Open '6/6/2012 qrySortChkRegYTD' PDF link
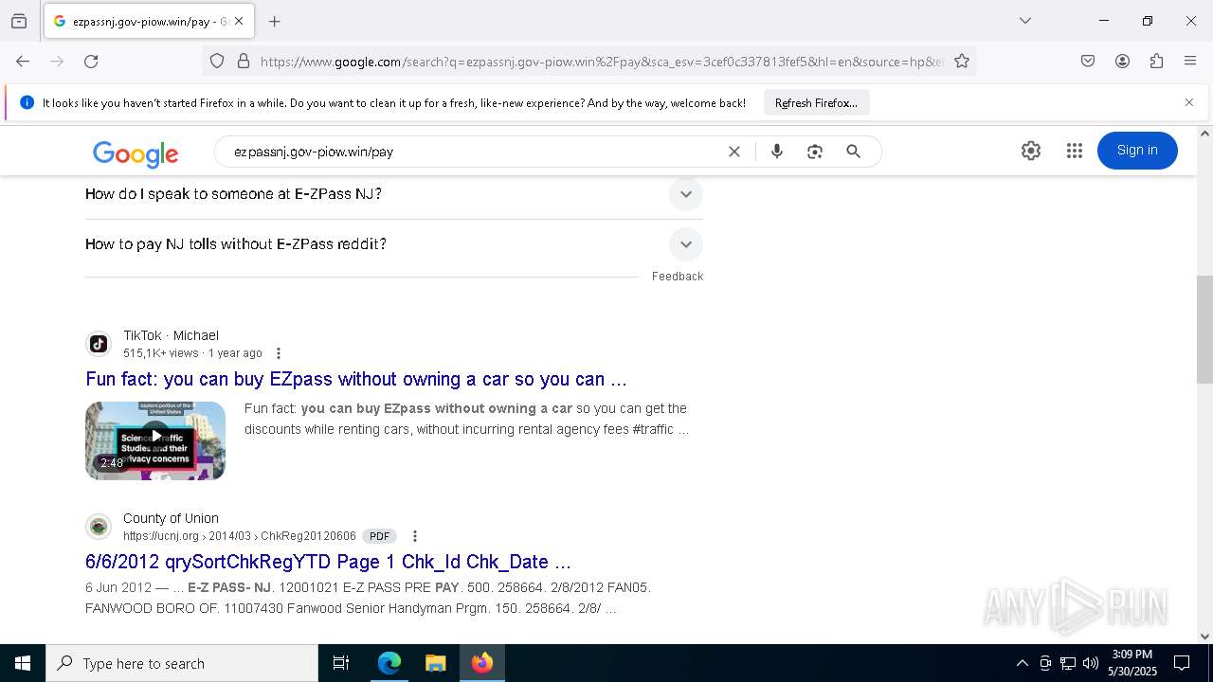This screenshot has height=682, width=1213. click(328, 562)
